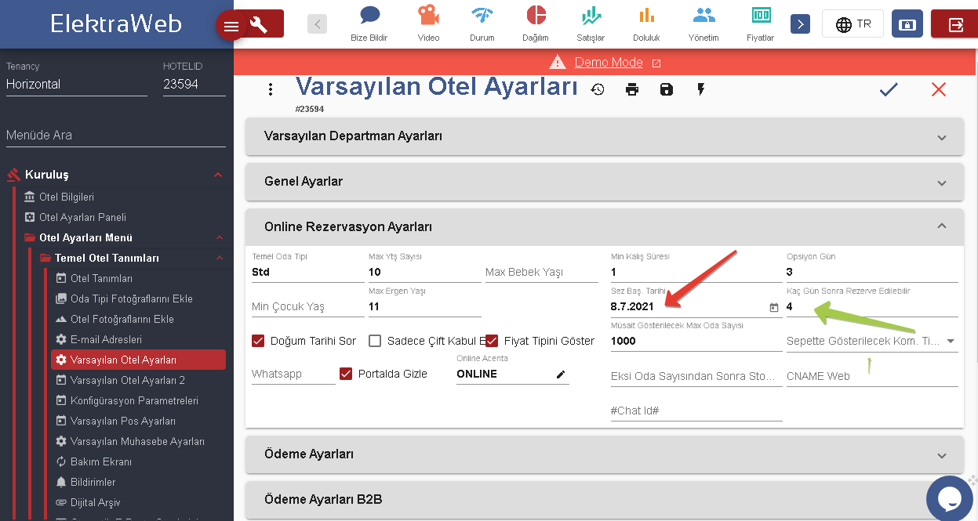This screenshot has height=521, width=978.
Task: Expand the Genel Ayarlar section
Action: [604, 182]
